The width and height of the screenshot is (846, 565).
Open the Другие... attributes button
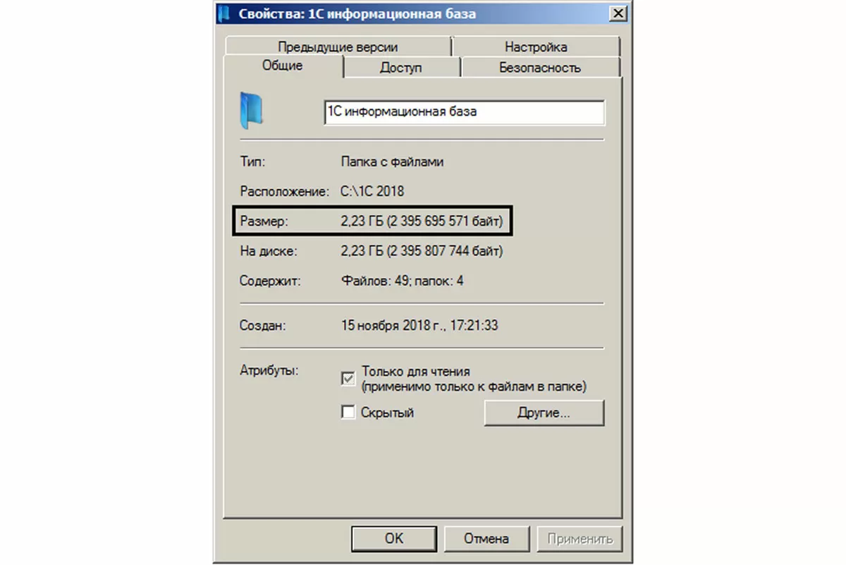[x=544, y=413]
